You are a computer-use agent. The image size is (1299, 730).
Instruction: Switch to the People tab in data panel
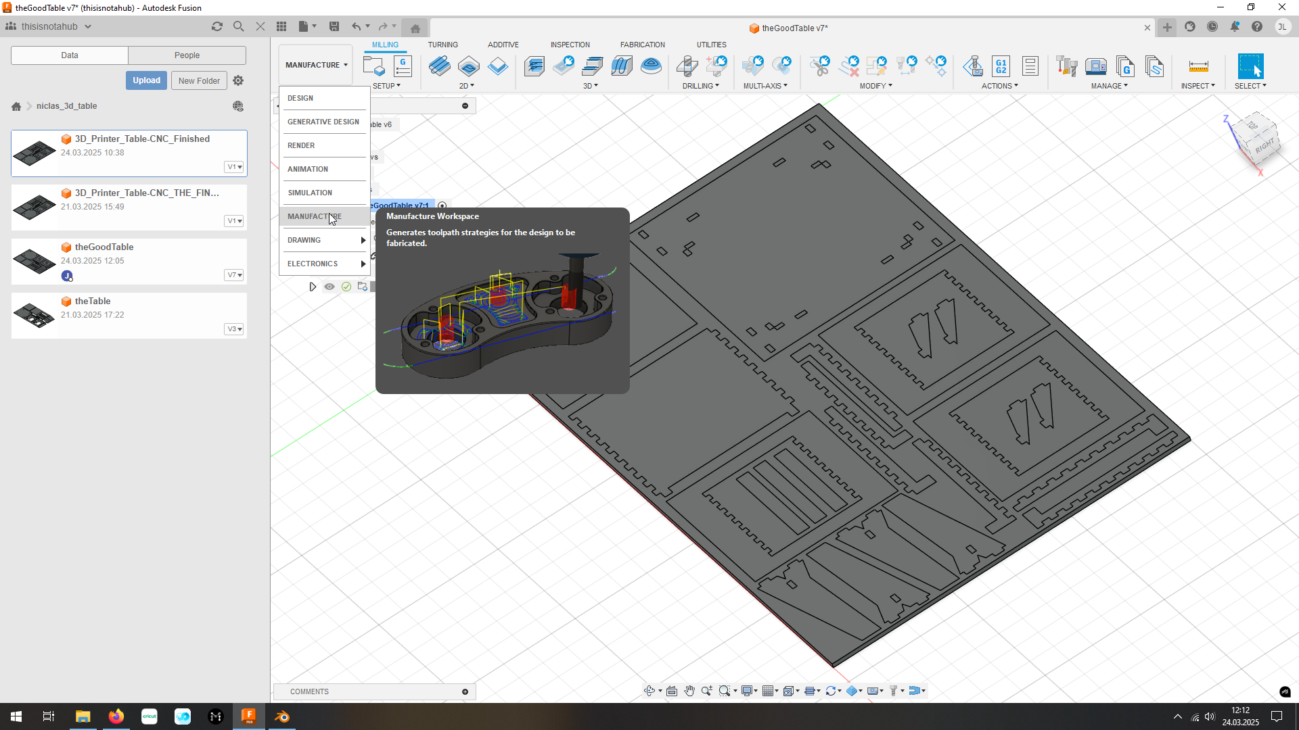pos(187,55)
